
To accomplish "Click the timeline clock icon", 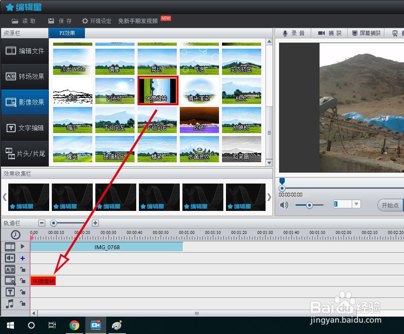I will (16, 235).
